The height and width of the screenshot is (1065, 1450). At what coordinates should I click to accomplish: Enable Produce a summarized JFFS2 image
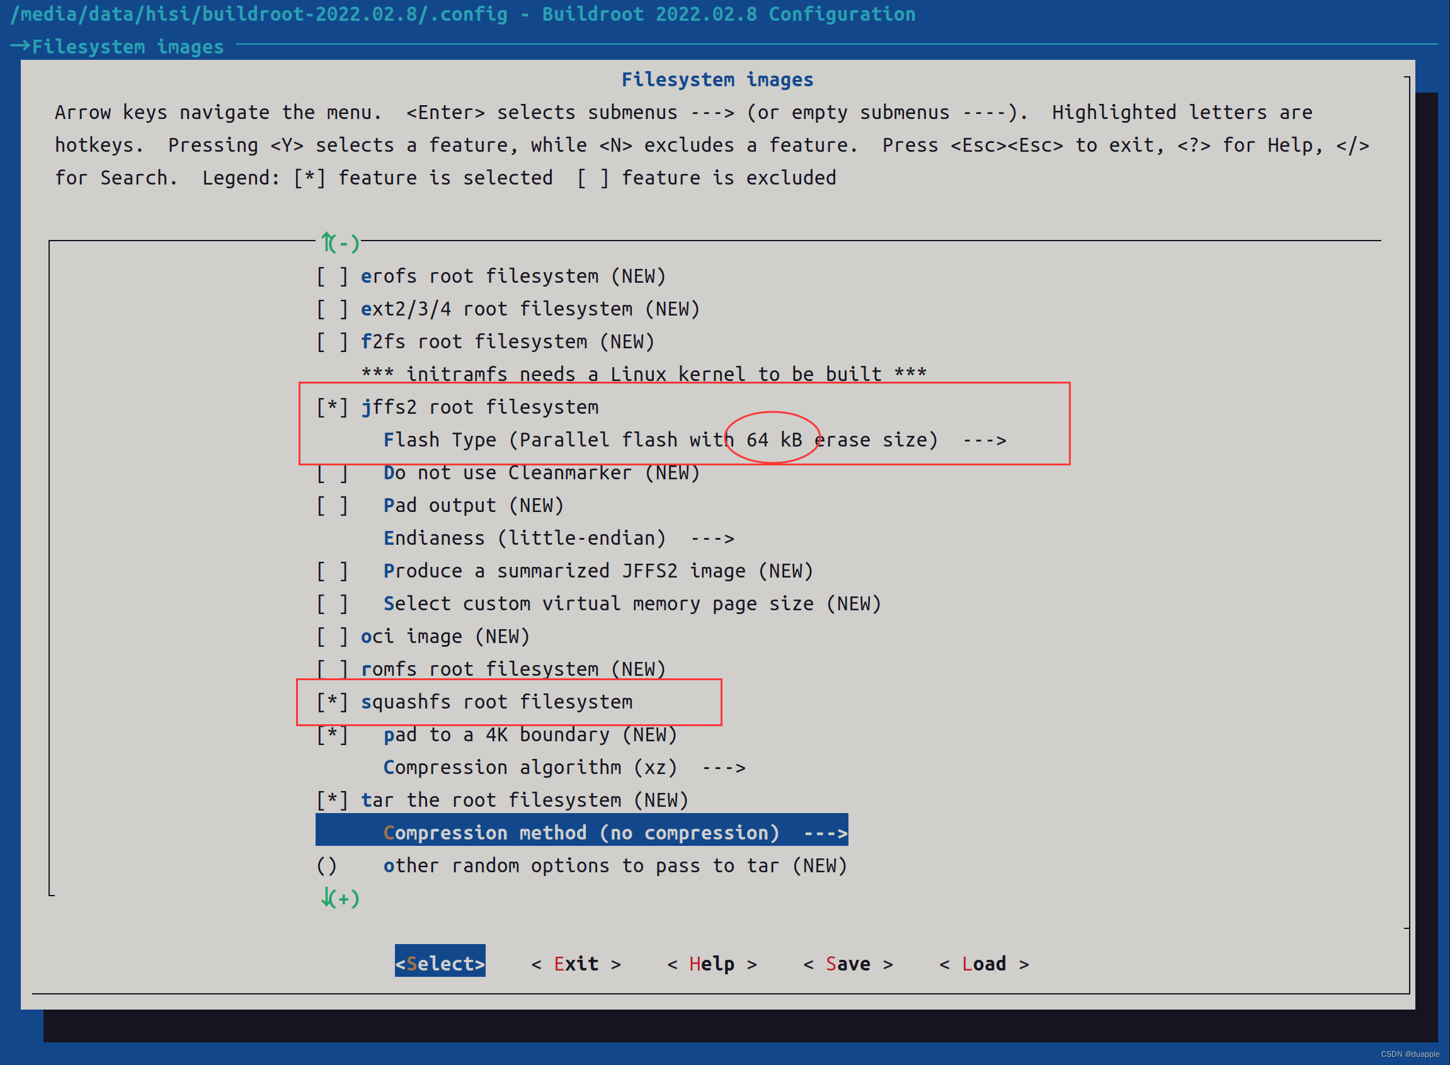click(x=332, y=571)
